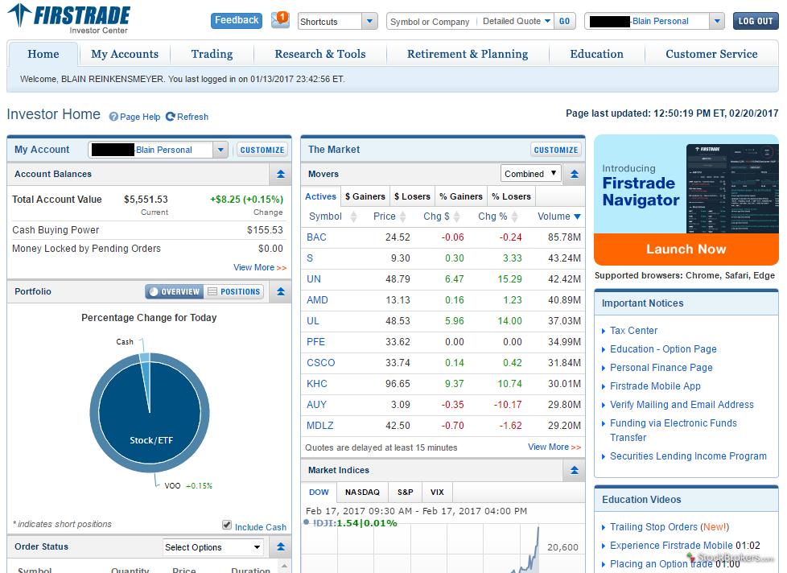Open the Education menu
The width and height of the screenshot is (787, 573).
tap(597, 54)
